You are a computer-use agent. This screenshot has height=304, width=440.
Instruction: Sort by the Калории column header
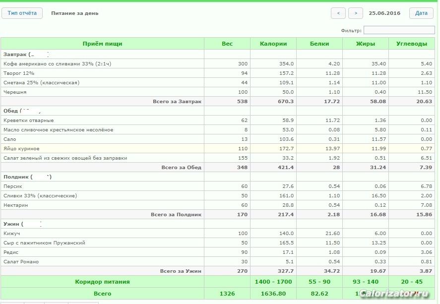click(x=273, y=44)
